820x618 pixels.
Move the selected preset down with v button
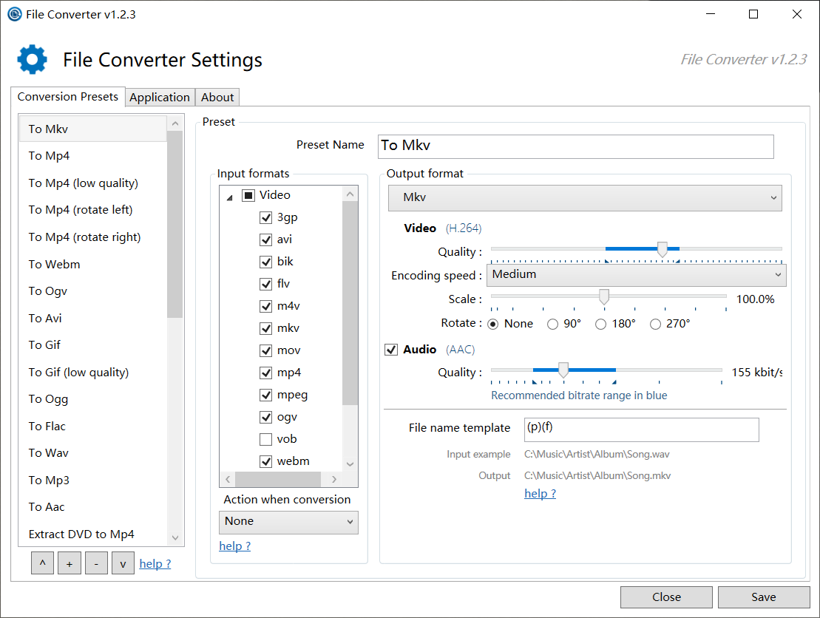[122, 563]
